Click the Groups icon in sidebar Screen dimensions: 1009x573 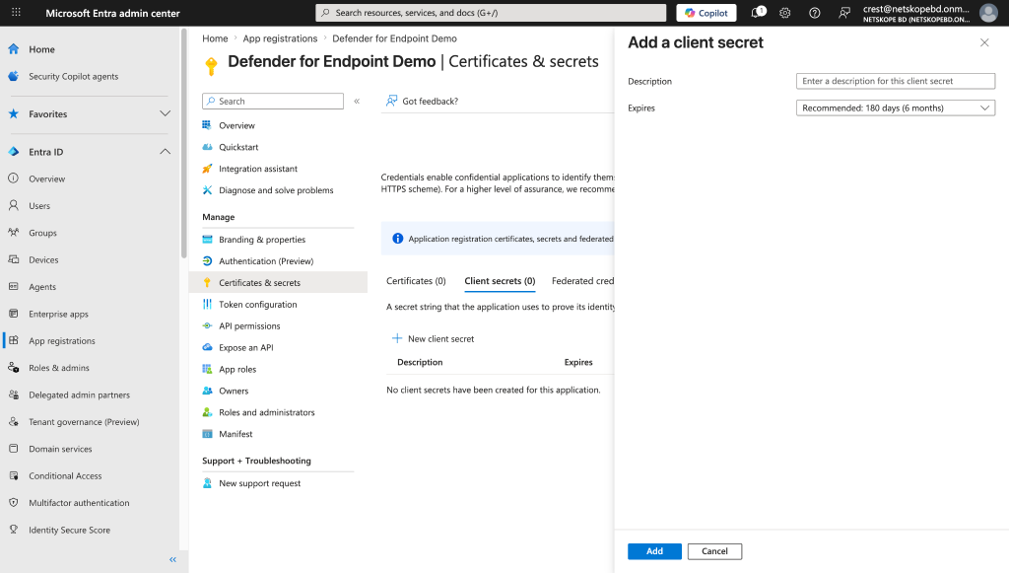pyautogui.click(x=14, y=233)
